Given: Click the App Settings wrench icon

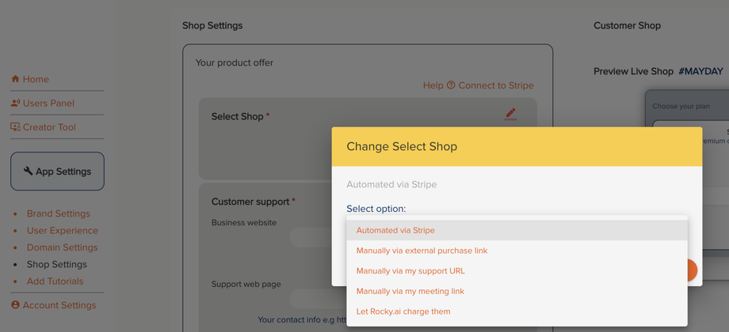Looking at the screenshot, I should [29, 171].
